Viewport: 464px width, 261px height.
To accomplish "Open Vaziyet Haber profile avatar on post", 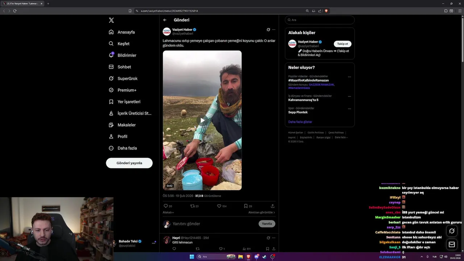I will coord(167,32).
